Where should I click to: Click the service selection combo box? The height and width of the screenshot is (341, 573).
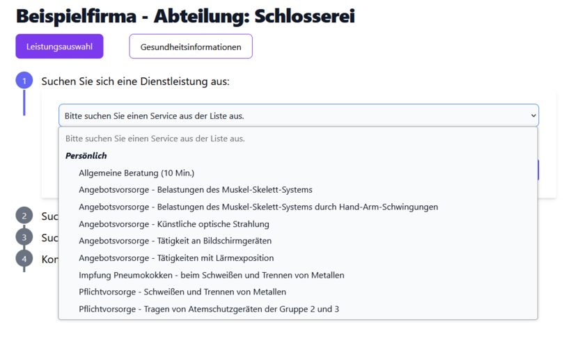(x=298, y=116)
